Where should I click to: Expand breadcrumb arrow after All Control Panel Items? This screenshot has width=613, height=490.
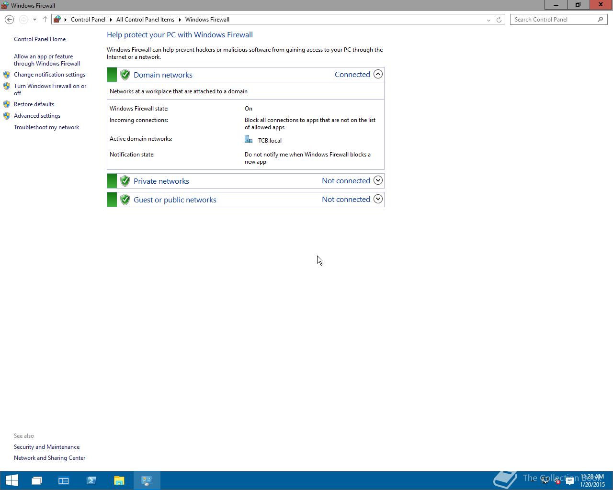point(180,20)
